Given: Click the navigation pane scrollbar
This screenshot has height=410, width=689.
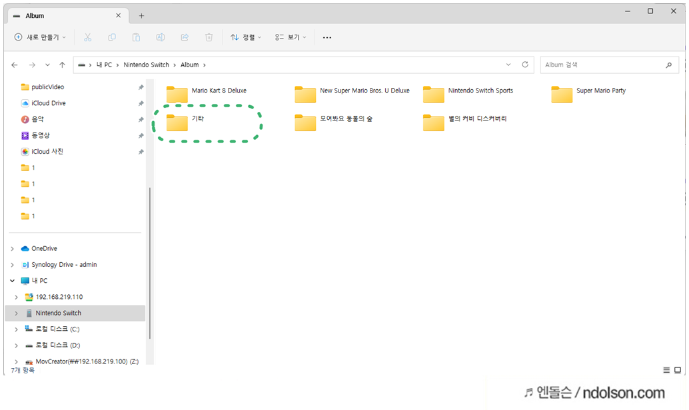Looking at the screenshot, I should click(x=150, y=264).
